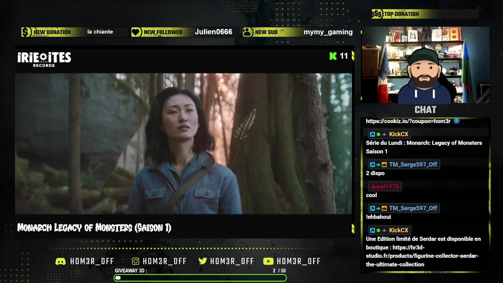Click username Aurel1976 in chat

pos(385,187)
